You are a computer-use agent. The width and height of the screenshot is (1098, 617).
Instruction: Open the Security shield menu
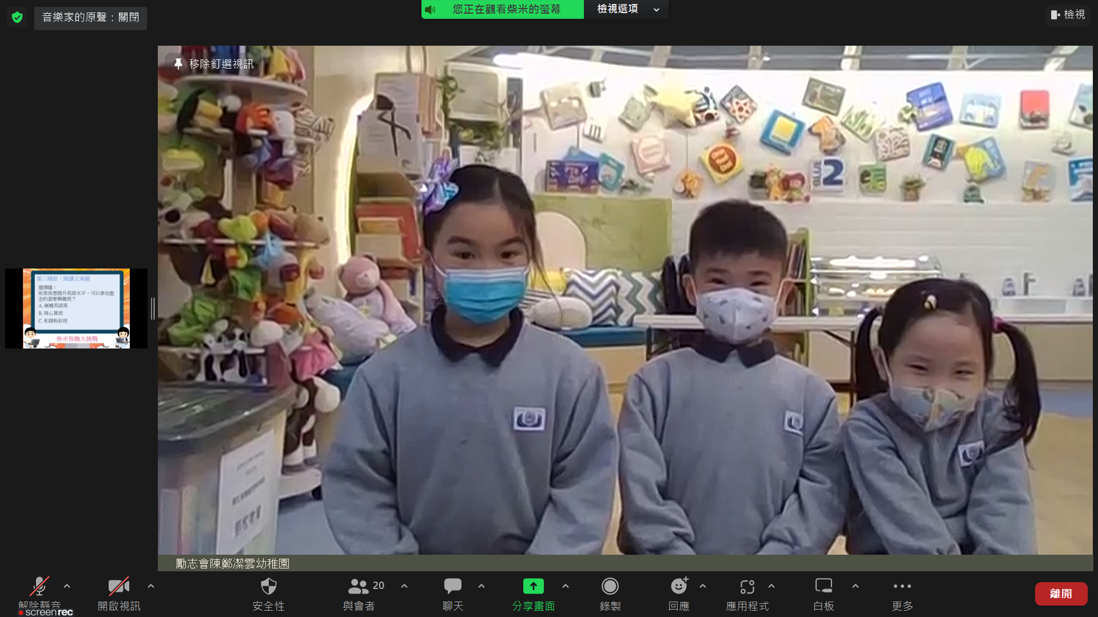[268, 587]
